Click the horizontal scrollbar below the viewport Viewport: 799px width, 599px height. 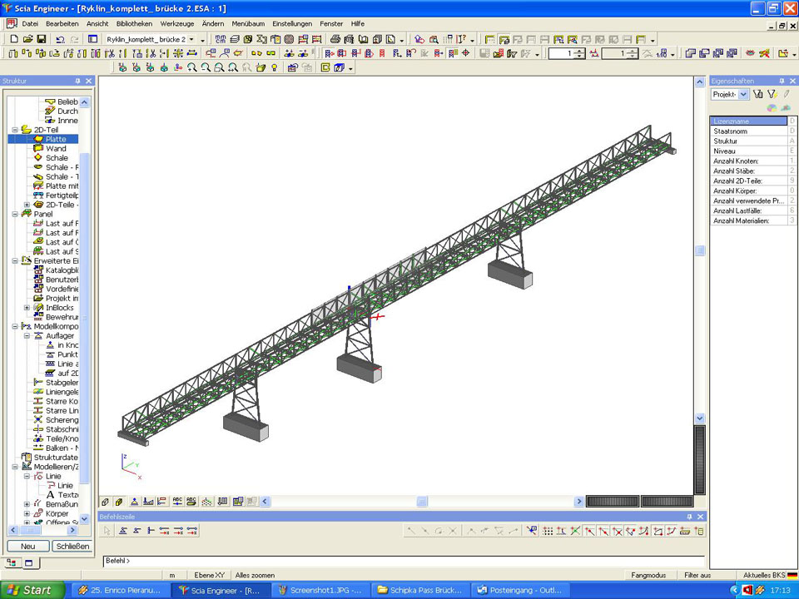click(422, 502)
